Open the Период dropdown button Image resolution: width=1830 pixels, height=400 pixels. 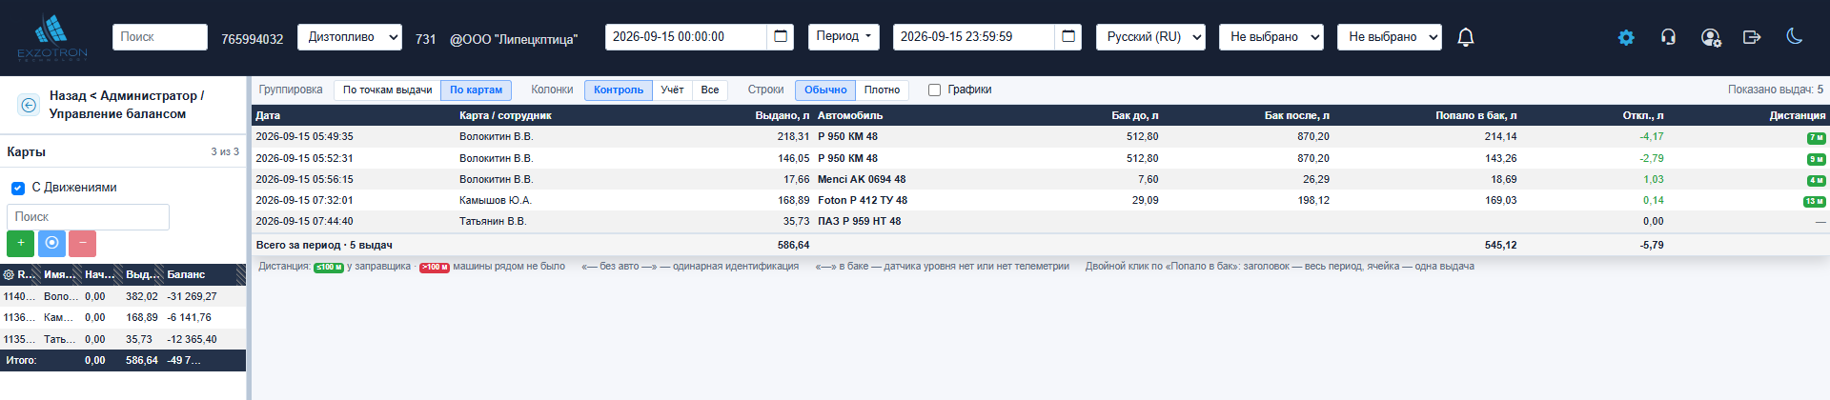click(844, 36)
